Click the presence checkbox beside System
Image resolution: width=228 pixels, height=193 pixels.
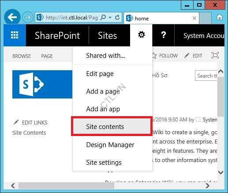pyautogui.click(x=198, y=119)
